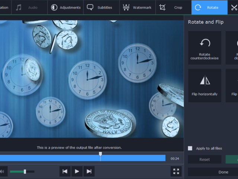Switch to the Adjustments tab
The image size is (238, 179).
pos(65,7)
